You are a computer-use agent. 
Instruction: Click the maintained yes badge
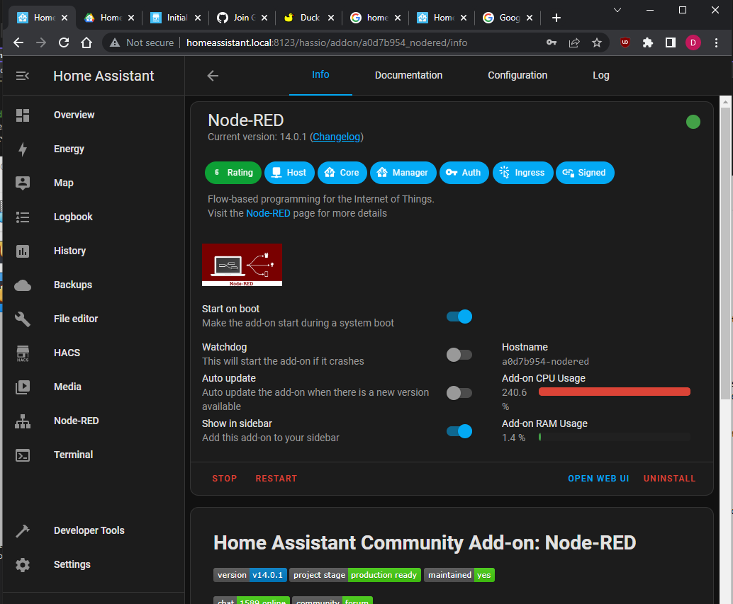click(459, 575)
